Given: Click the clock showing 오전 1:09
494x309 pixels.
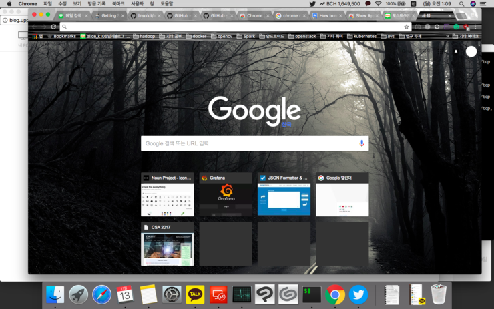Looking at the screenshot, I should coord(437,4).
